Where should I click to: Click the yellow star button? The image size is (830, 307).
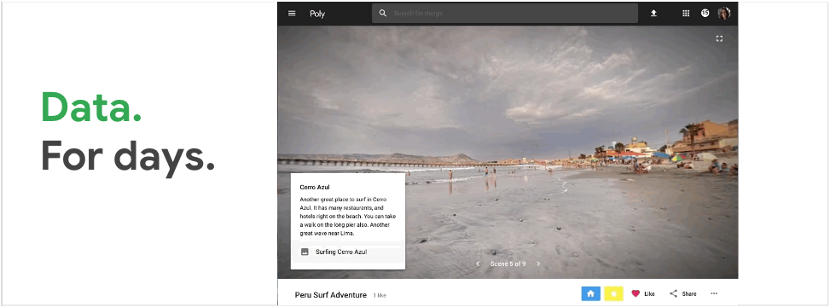click(614, 293)
